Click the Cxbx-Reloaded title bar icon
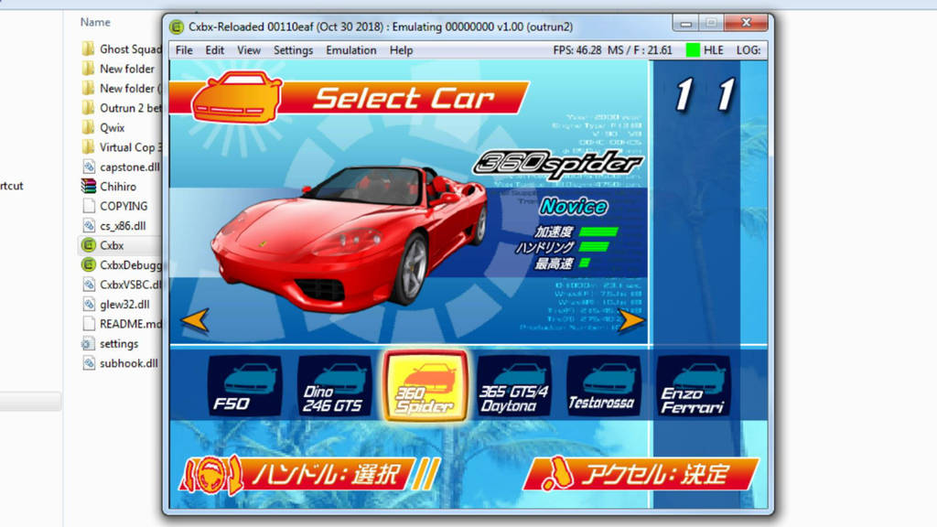The image size is (937, 527). (177, 27)
